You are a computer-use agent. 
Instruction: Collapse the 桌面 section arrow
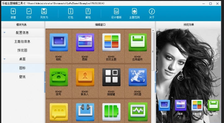coord(4,59)
